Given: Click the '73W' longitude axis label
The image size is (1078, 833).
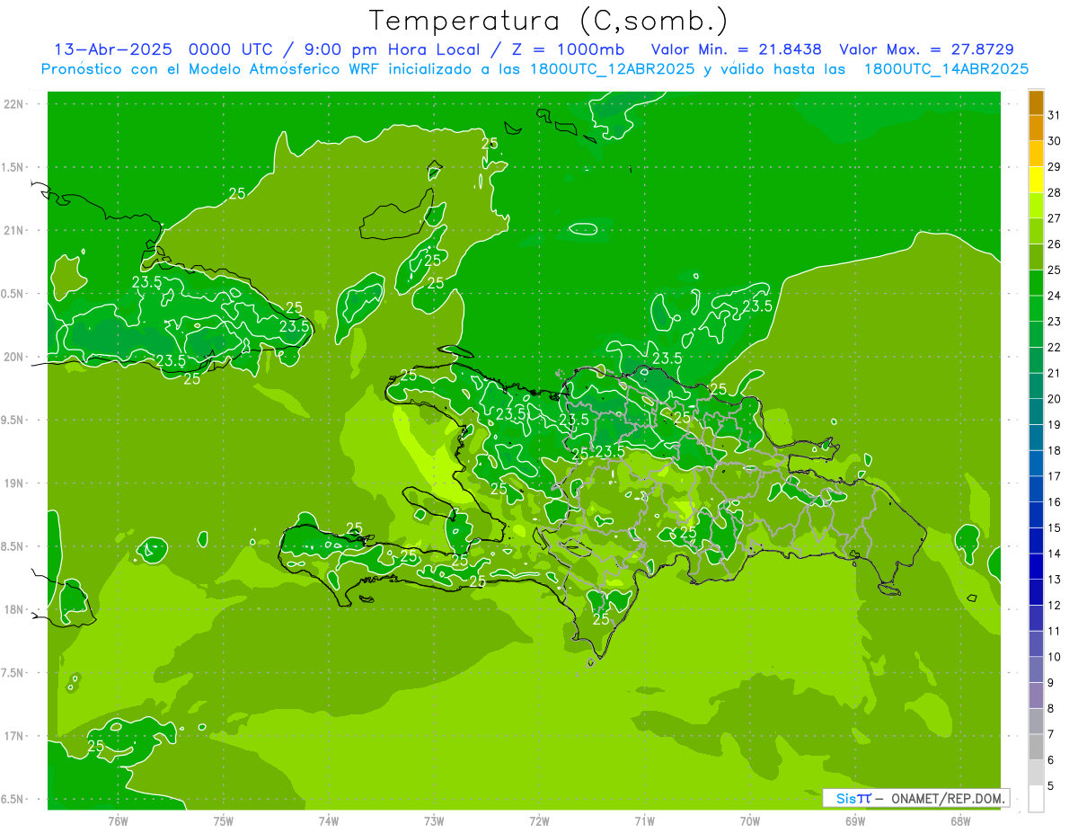Looking at the screenshot, I should tap(434, 821).
